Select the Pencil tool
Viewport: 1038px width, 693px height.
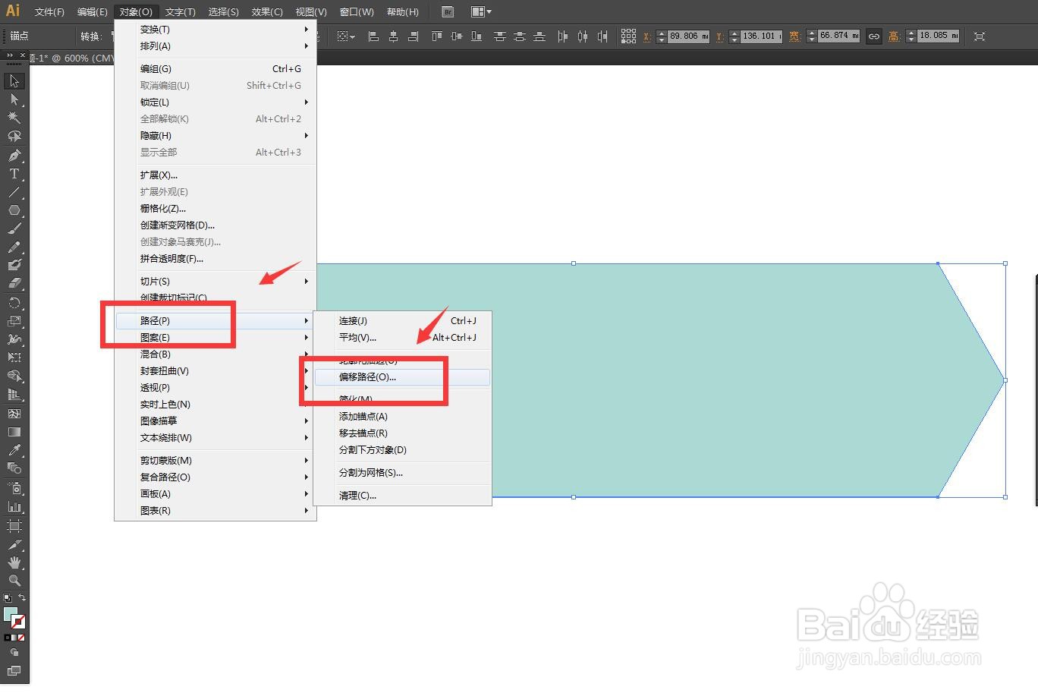point(14,247)
